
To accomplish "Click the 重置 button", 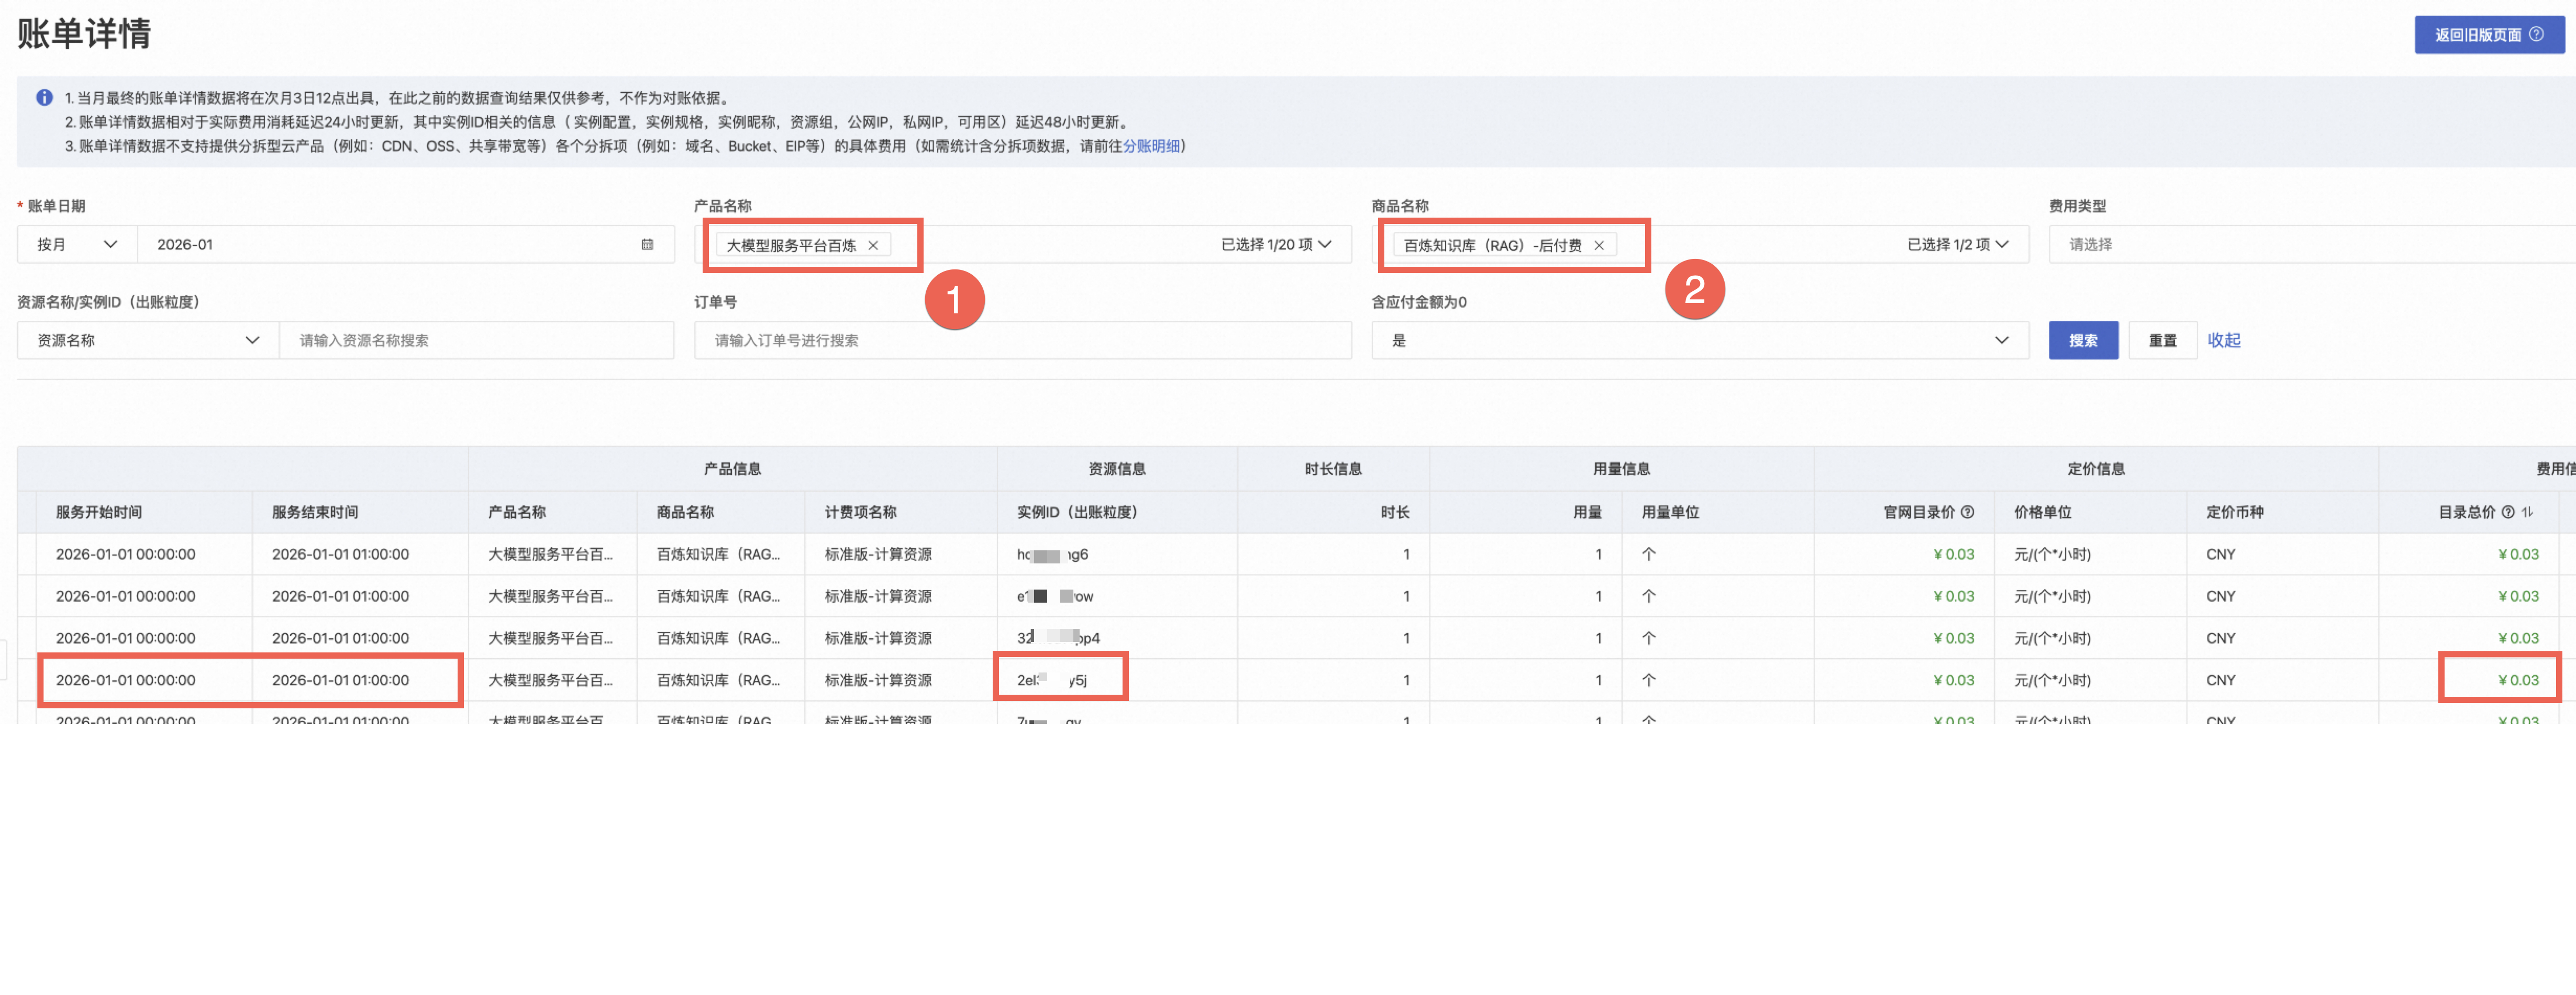I will point(2162,341).
